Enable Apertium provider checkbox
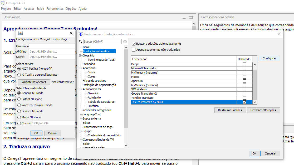The width and height of the screenshot is (294, 165). click(244, 81)
